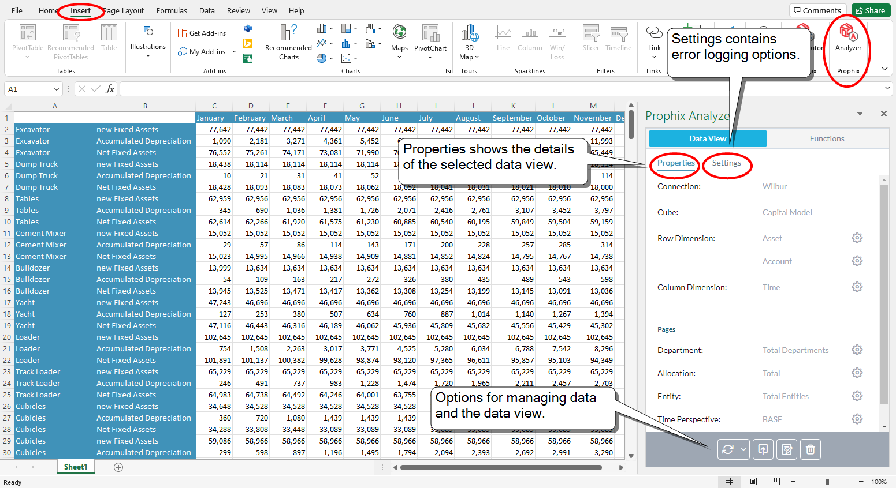Launch the 3D Map tour button
This screenshot has height=488, width=896.
tap(469, 42)
